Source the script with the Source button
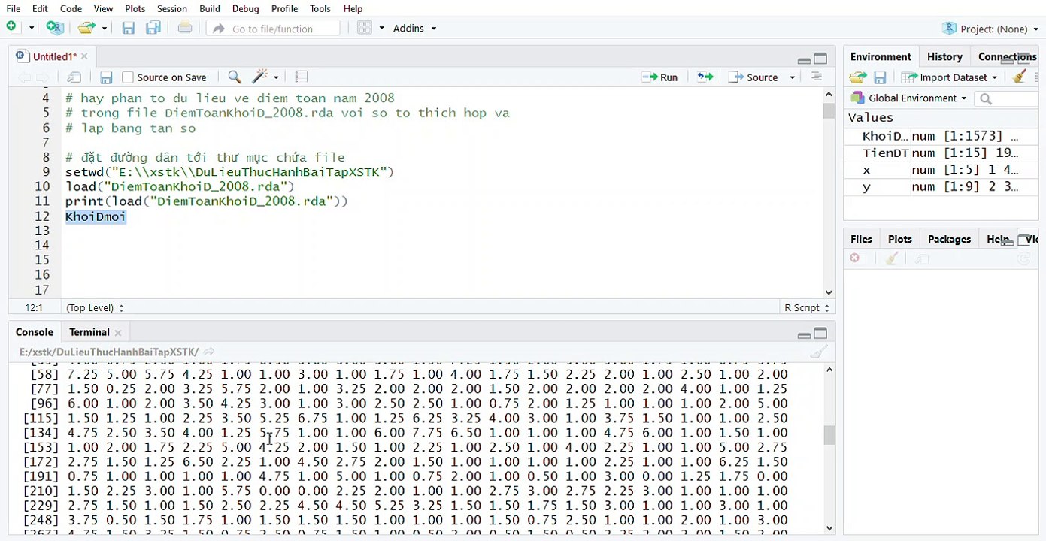The height and width of the screenshot is (541, 1046). click(753, 77)
